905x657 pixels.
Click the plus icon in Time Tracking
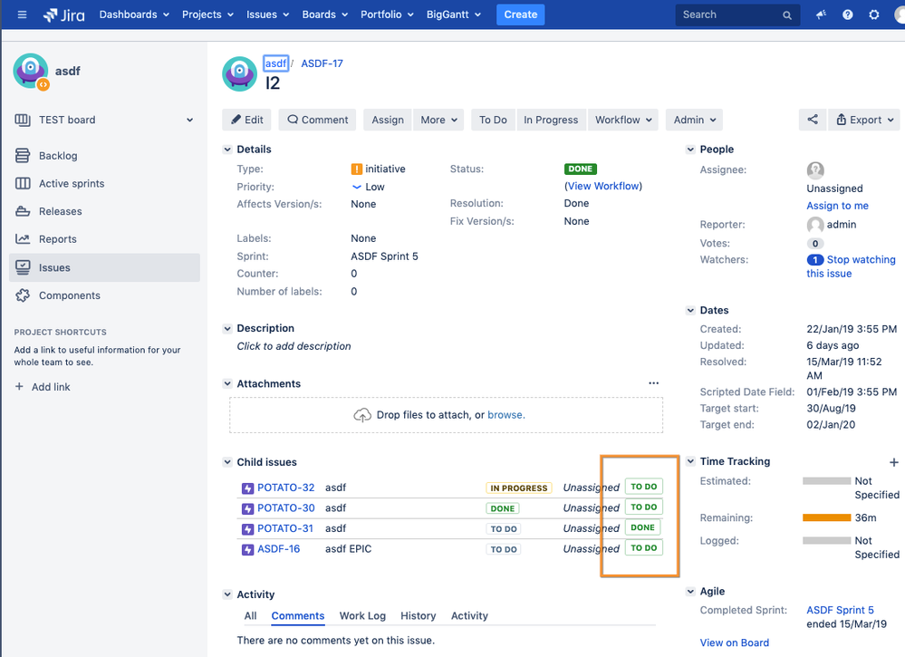(893, 462)
